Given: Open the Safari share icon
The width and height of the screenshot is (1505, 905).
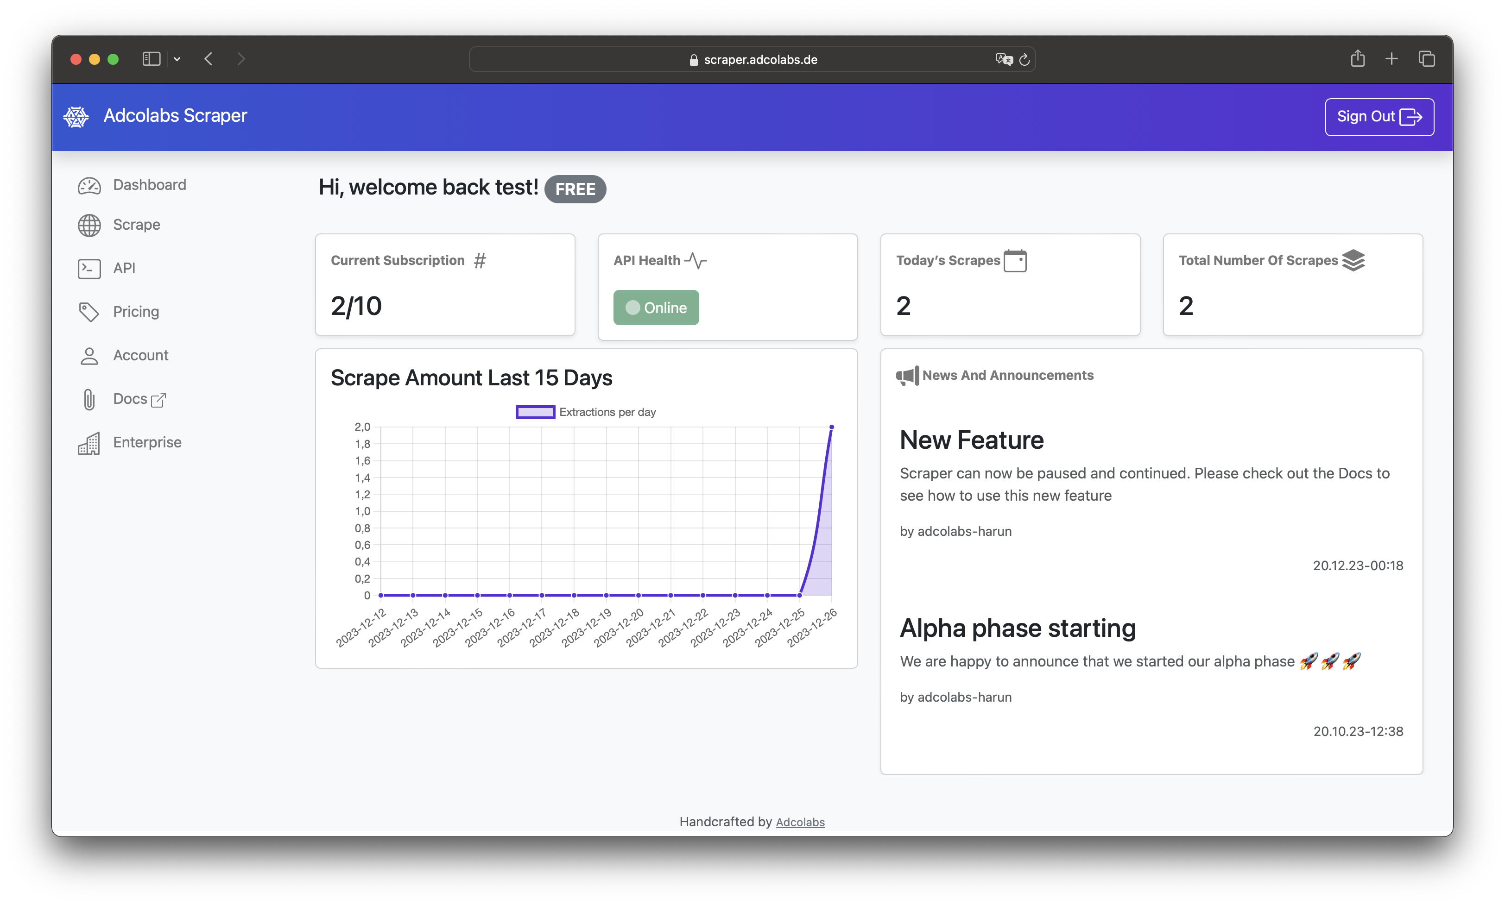Looking at the screenshot, I should (x=1357, y=58).
